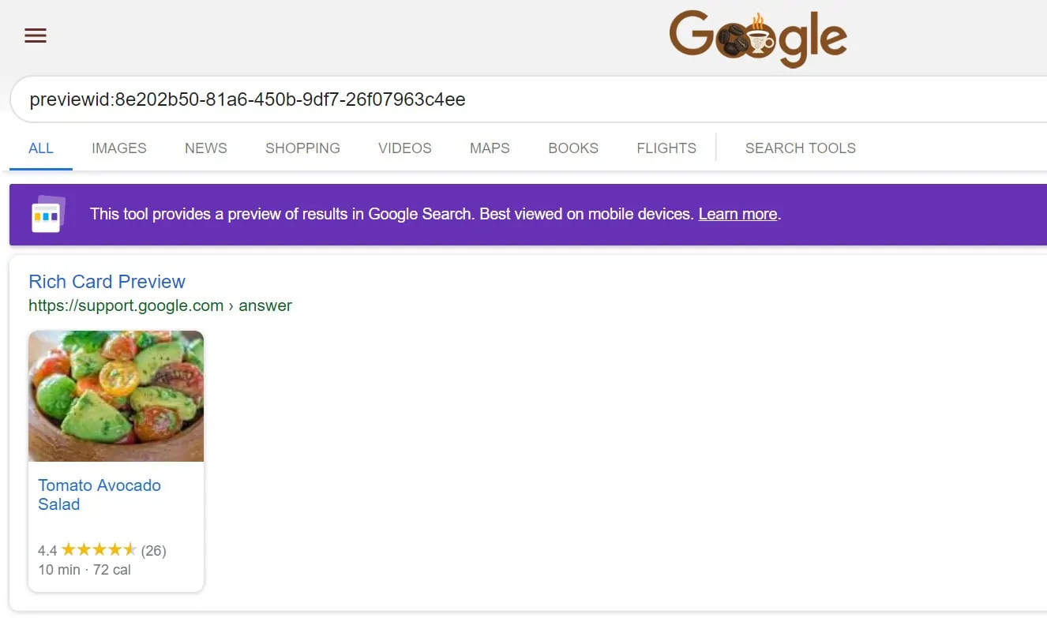Click the Google coffee doodle logo
The image size is (1047, 618).
point(758,39)
